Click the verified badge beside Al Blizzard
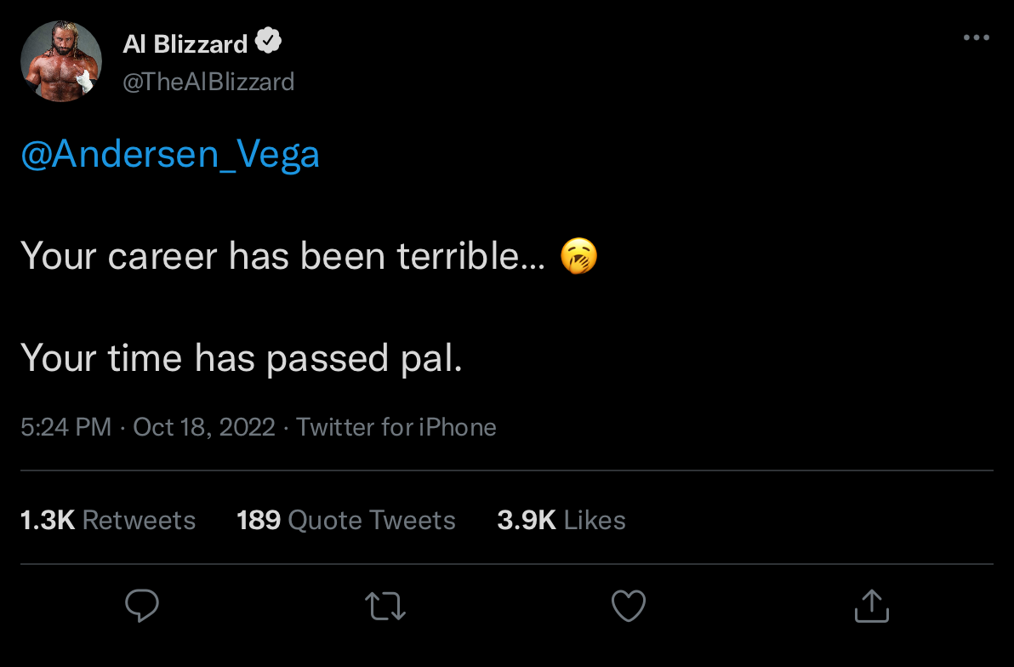1014x667 pixels. (269, 42)
